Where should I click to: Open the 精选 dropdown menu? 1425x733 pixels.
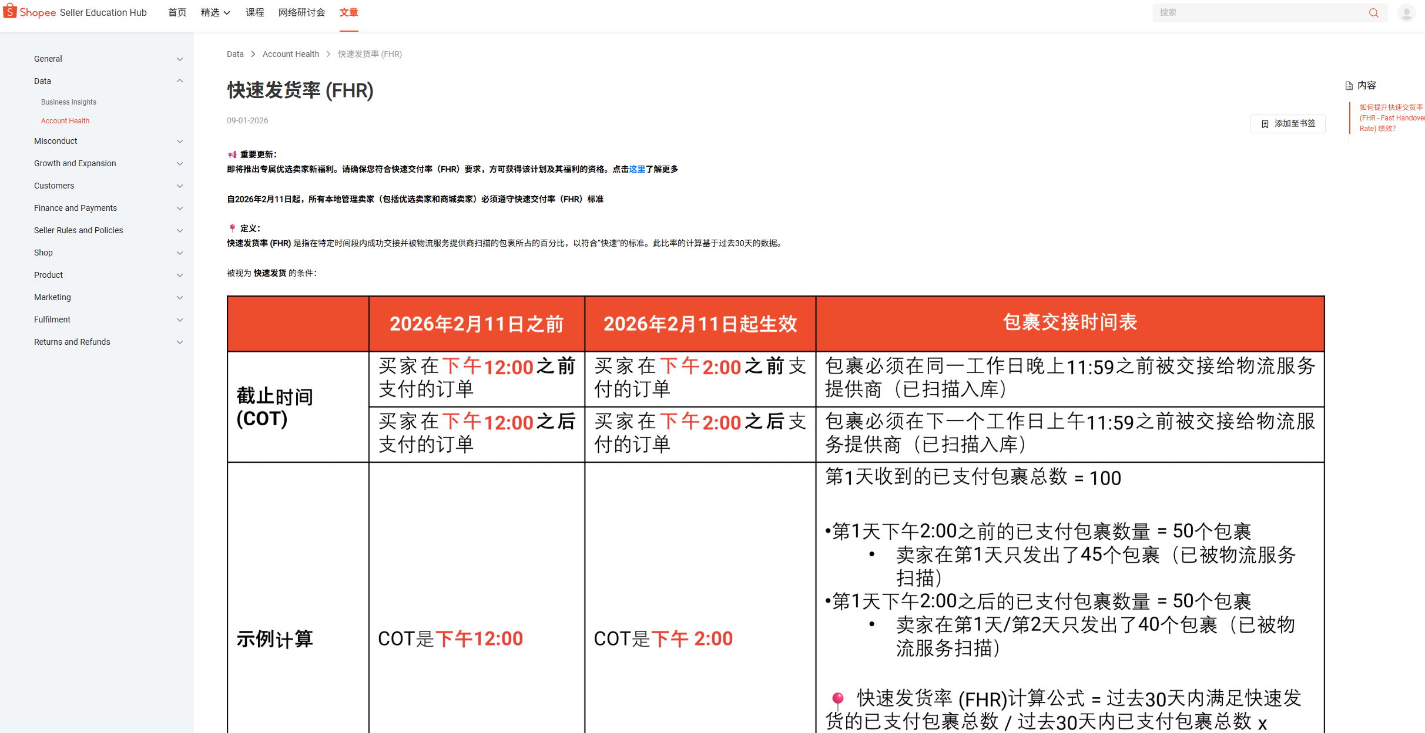tap(215, 12)
